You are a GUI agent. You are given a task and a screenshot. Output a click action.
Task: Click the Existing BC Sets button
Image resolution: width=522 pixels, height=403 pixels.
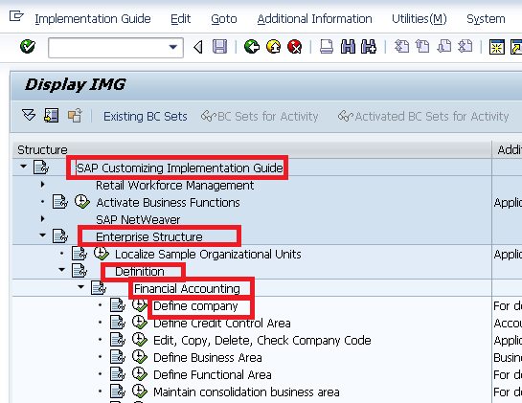click(x=146, y=117)
